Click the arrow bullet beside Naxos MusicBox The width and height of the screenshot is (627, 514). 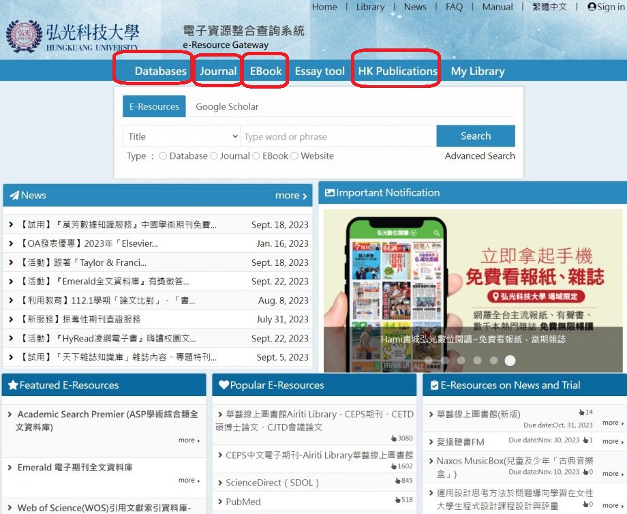point(431,461)
